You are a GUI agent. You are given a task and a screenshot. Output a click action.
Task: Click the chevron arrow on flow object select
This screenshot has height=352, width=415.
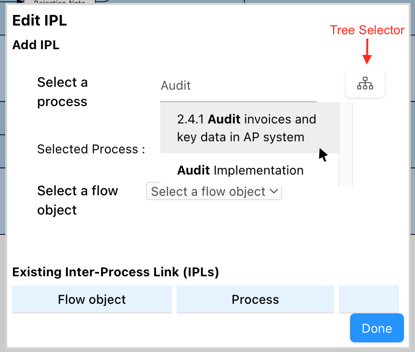[x=273, y=191]
